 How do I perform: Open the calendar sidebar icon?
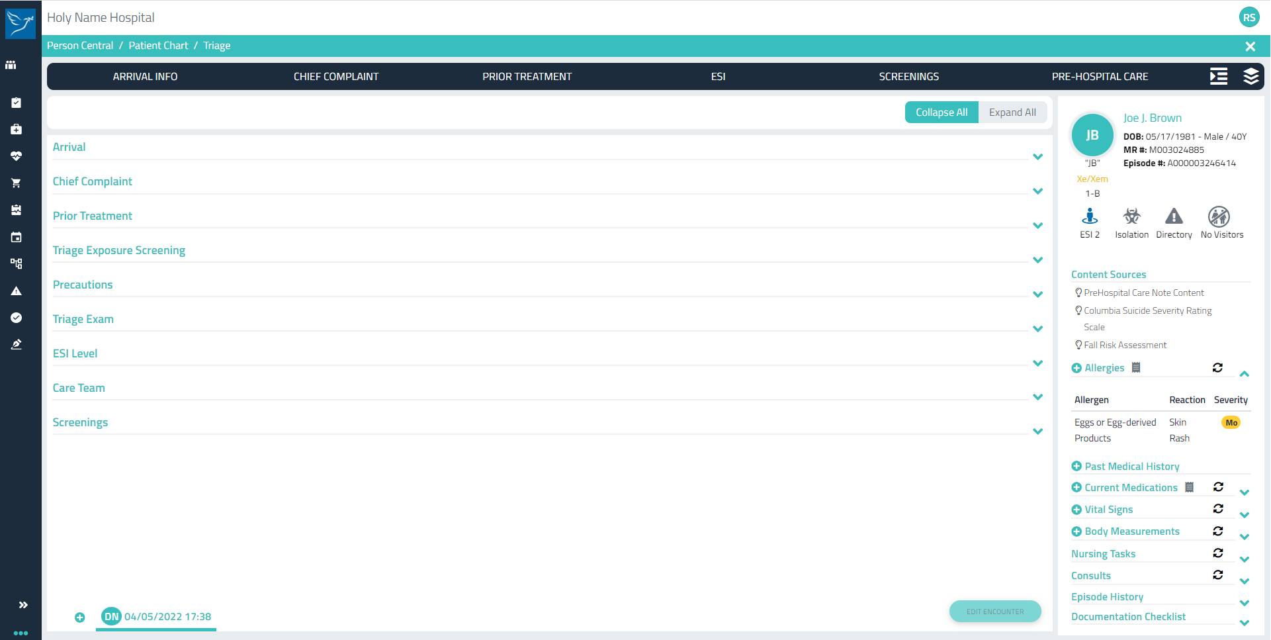pyautogui.click(x=16, y=237)
